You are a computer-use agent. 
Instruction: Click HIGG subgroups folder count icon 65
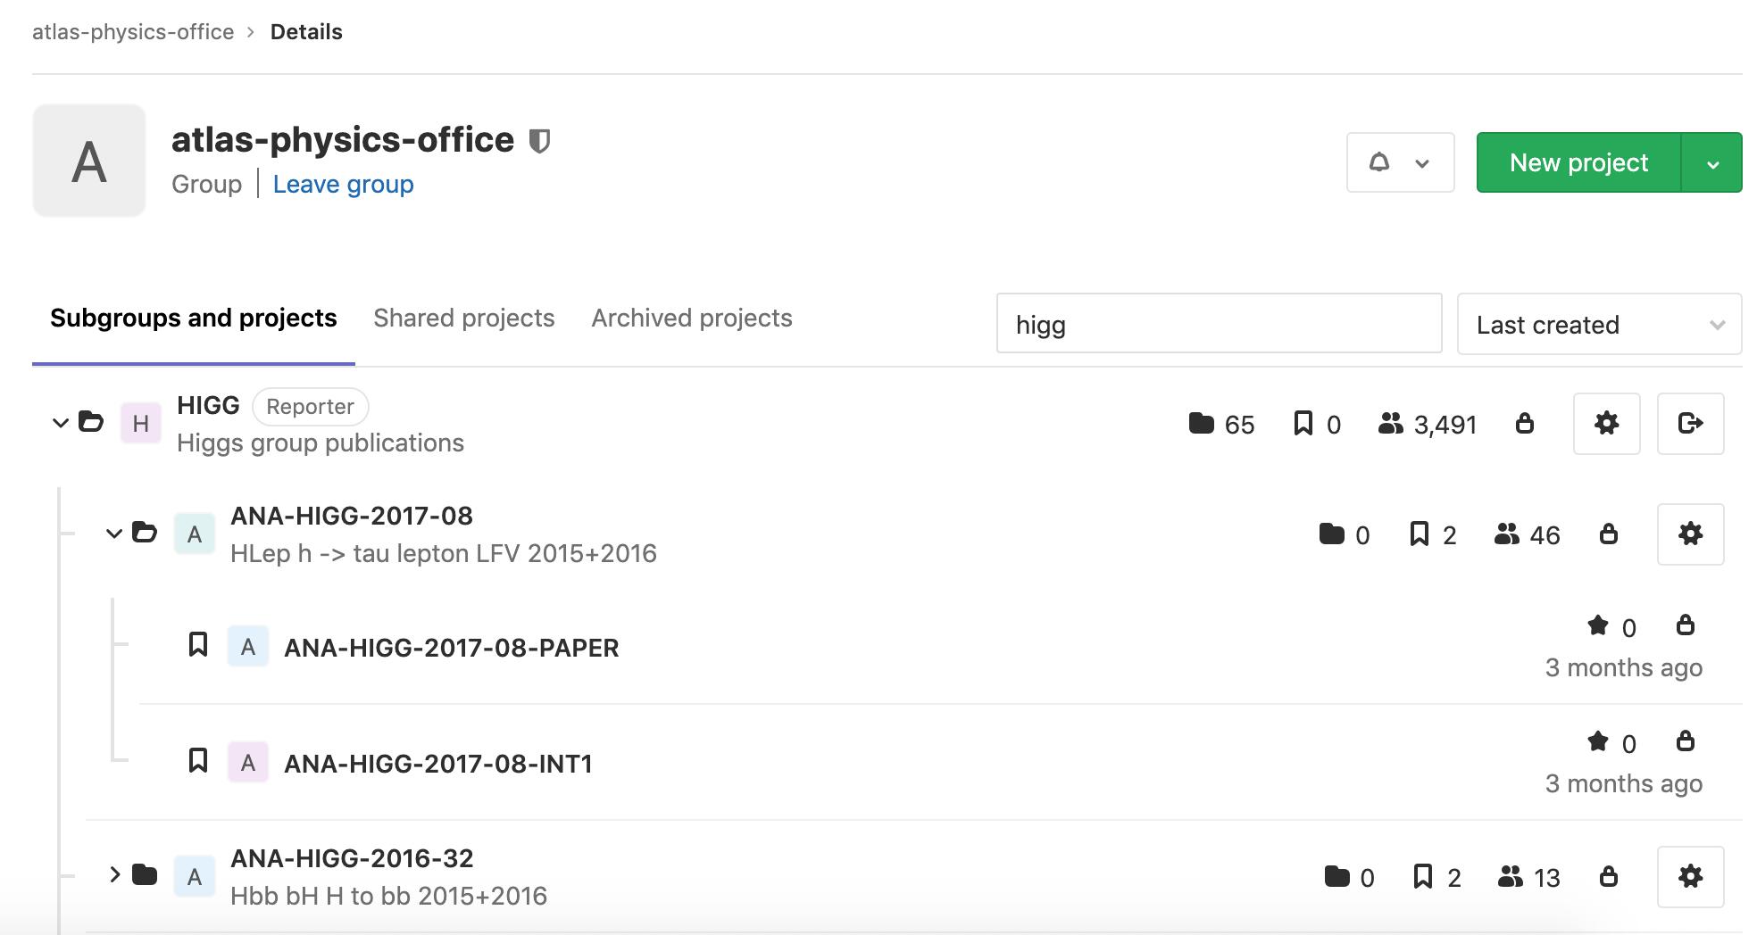(x=1202, y=423)
